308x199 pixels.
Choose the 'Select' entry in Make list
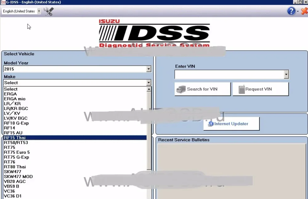(x=75, y=89)
